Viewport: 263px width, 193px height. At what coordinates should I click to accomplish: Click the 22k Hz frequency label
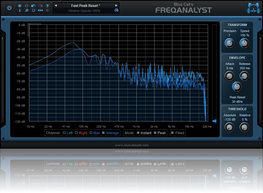[x=207, y=126]
